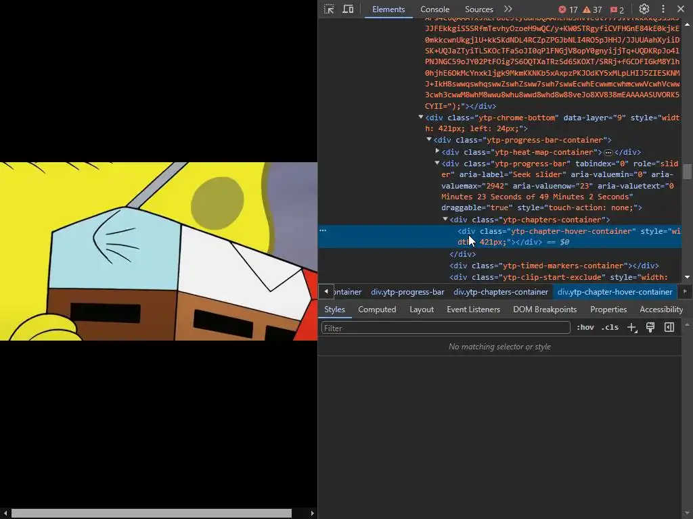This screenshot has height=519, width=693.
Task: Click the Elements tree scrollbar thumb
Action: (687, 172)
